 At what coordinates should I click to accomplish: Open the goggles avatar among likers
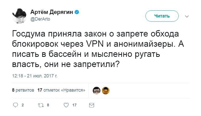tap(97, 90)
